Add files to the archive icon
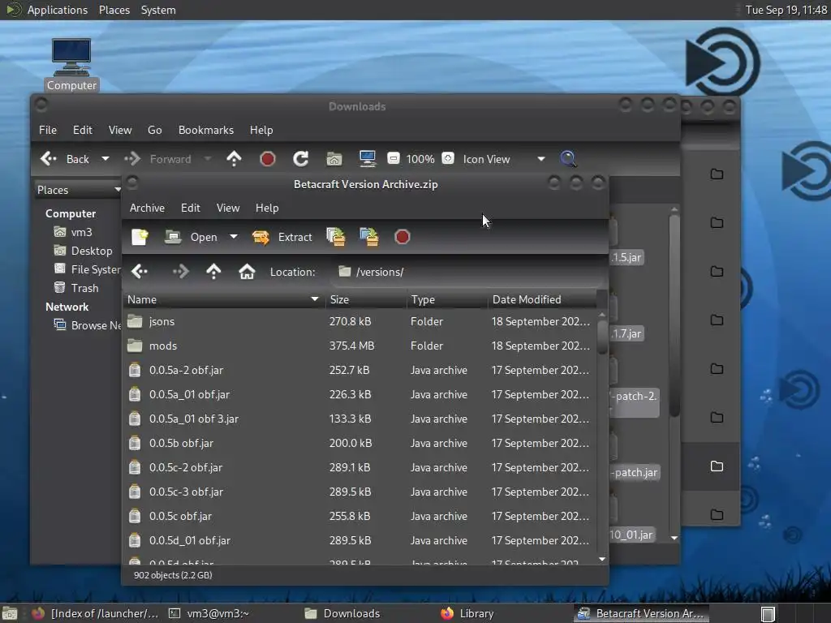 point(336,237)
